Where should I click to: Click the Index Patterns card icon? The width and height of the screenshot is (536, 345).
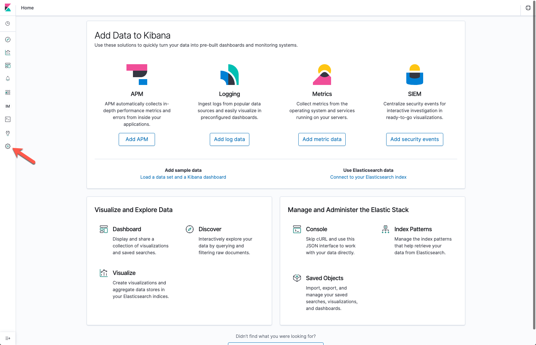386,229
